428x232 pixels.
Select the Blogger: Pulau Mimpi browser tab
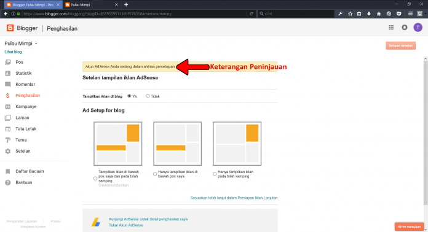[x=33, y=5]
